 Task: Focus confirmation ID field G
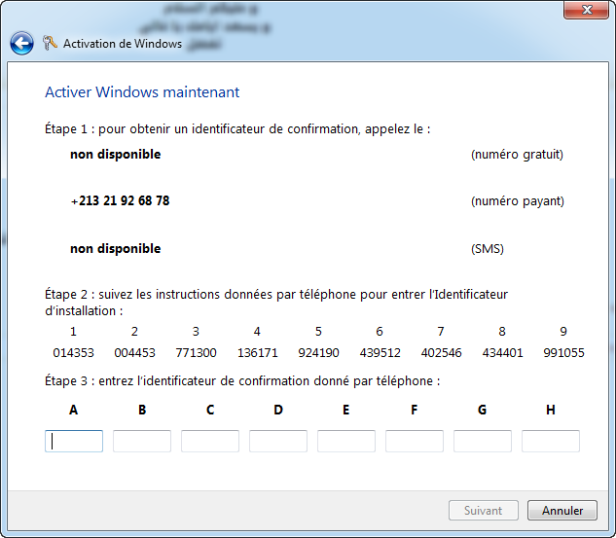point(483,441)
